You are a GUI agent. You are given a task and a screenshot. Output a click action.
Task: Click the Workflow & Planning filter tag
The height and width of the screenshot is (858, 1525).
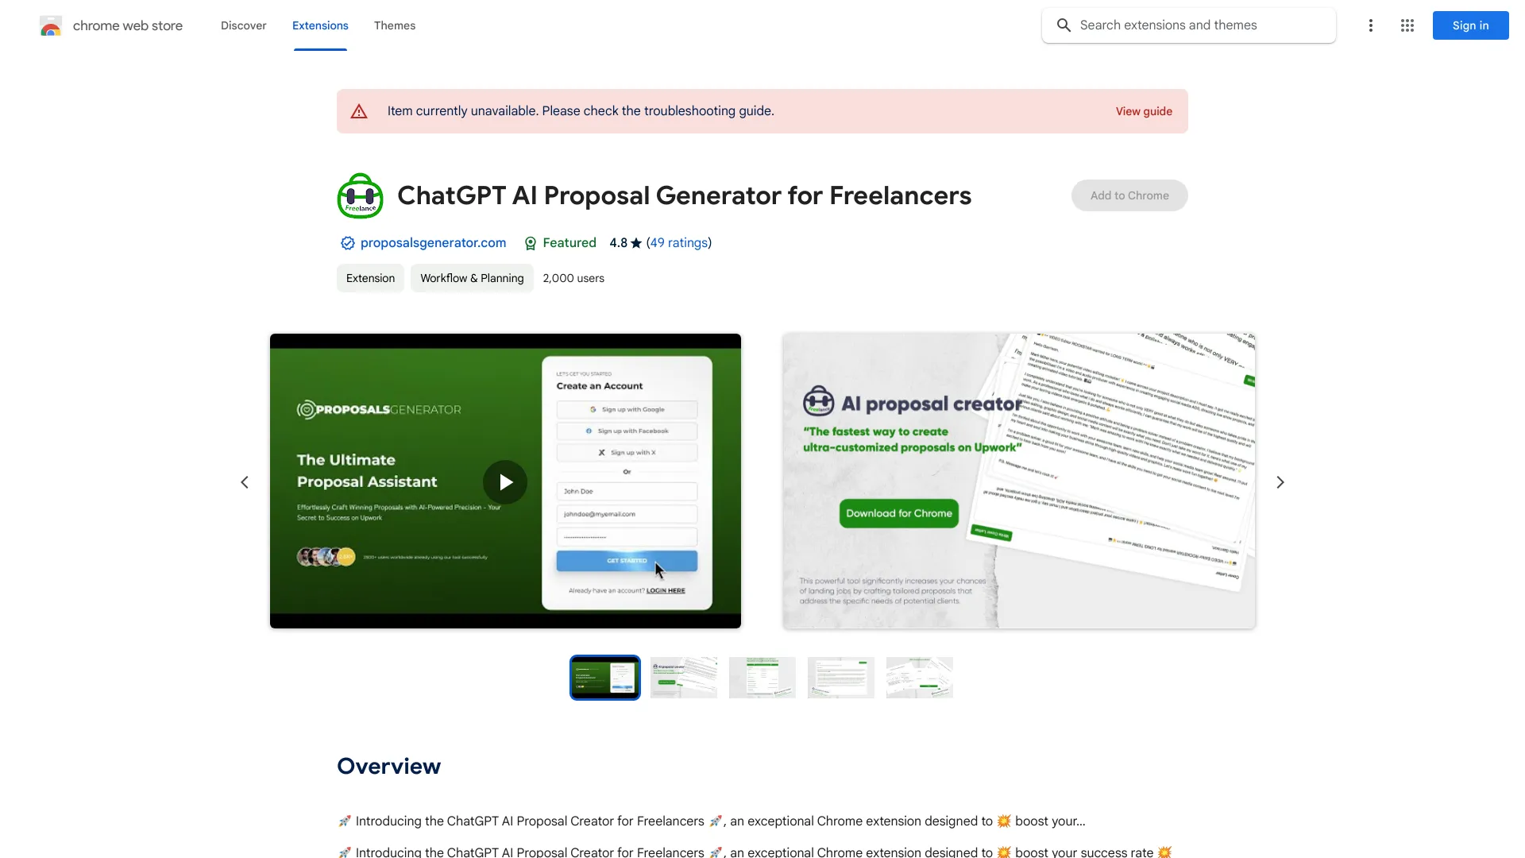click(471, 277)
